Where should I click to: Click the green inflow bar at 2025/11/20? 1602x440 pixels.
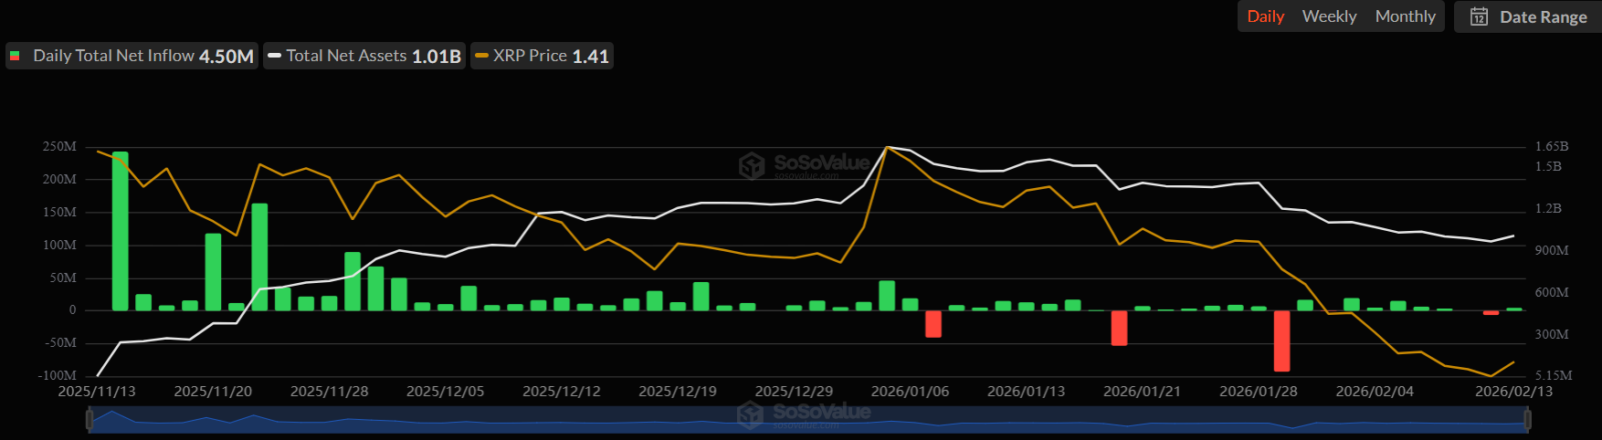coord(213,272)
